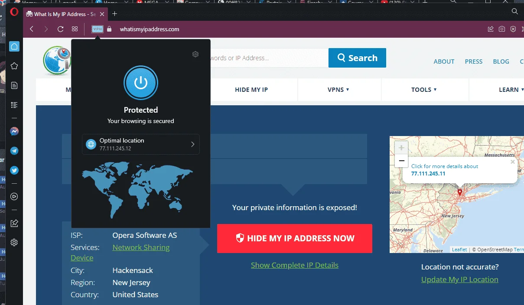Go back to the previous page

pos(32,29)
